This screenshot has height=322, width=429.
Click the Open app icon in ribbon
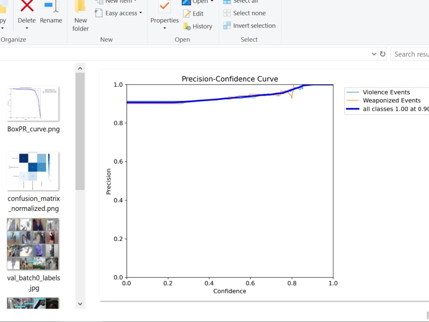(186, 2)
